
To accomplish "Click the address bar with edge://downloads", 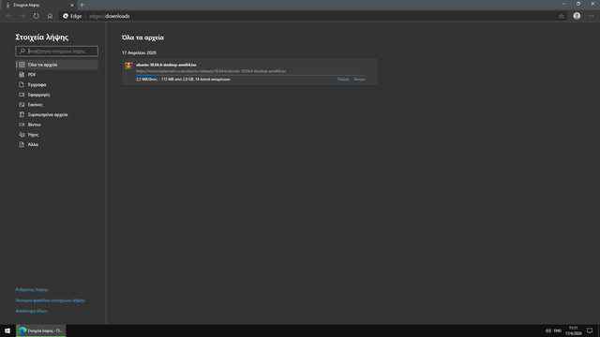I will 314,16.
